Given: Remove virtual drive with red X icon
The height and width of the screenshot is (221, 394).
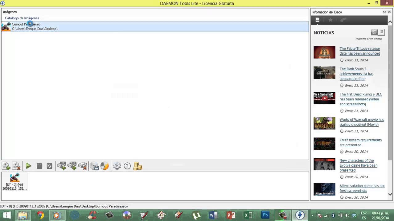Looking at the screenshot, I should coord(82,166).
